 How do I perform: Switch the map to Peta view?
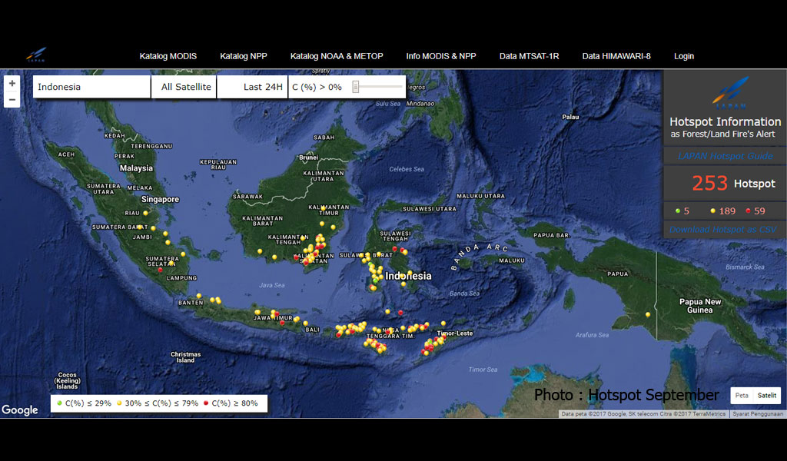pyautogui.click(x=740, y=395)
